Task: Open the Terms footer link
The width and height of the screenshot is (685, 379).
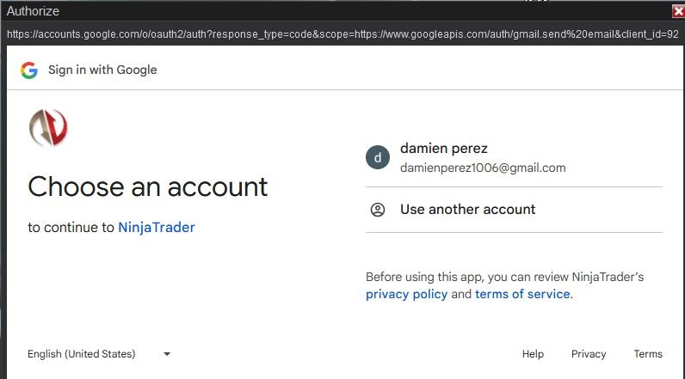Action: 648,354
